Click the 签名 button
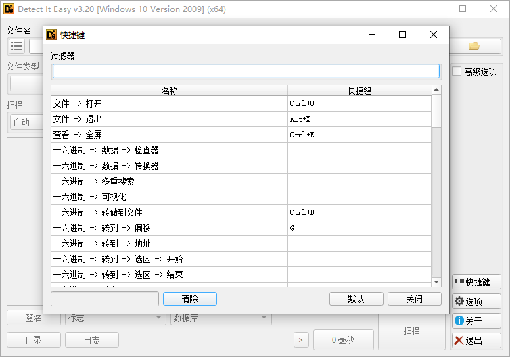 (x=34, y=318)
